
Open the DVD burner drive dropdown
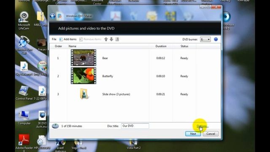[205, 39]
